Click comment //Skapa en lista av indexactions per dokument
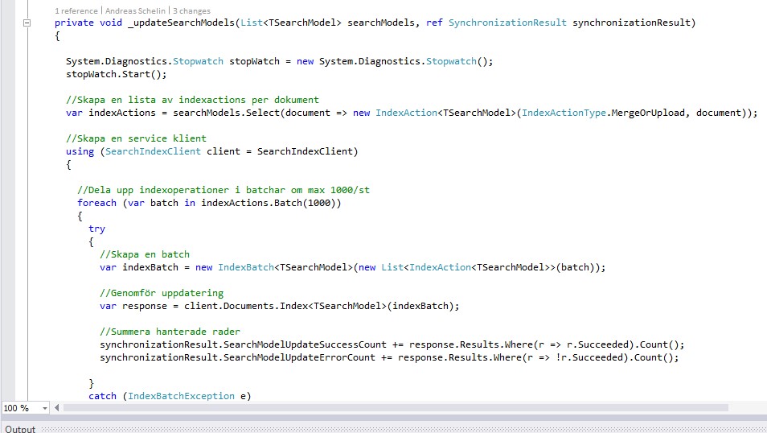 point(192,100)
